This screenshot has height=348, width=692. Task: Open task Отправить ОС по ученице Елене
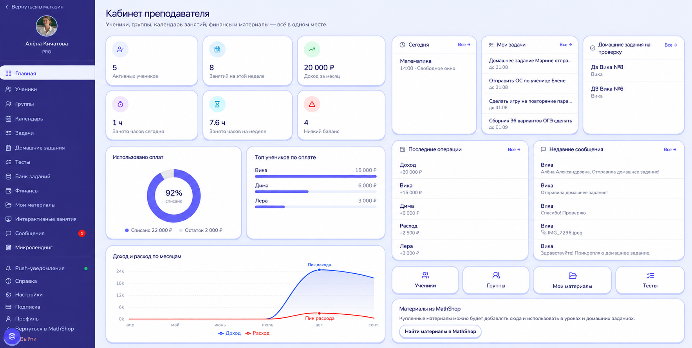pyautogui.click(x=529, y=84)
